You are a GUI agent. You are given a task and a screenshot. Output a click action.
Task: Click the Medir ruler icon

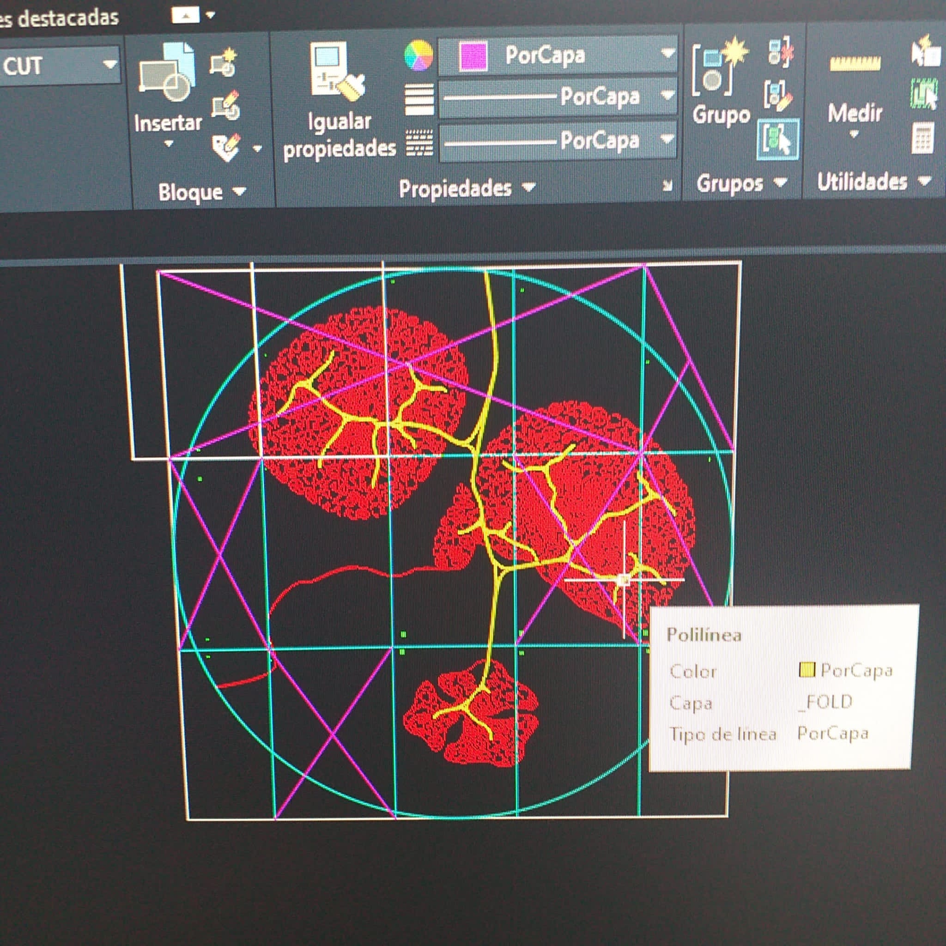pyautogui.click(x=855, y=64)
